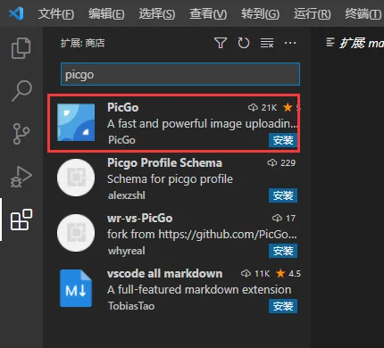Click publisher name whyreal

tap(127, 251)
